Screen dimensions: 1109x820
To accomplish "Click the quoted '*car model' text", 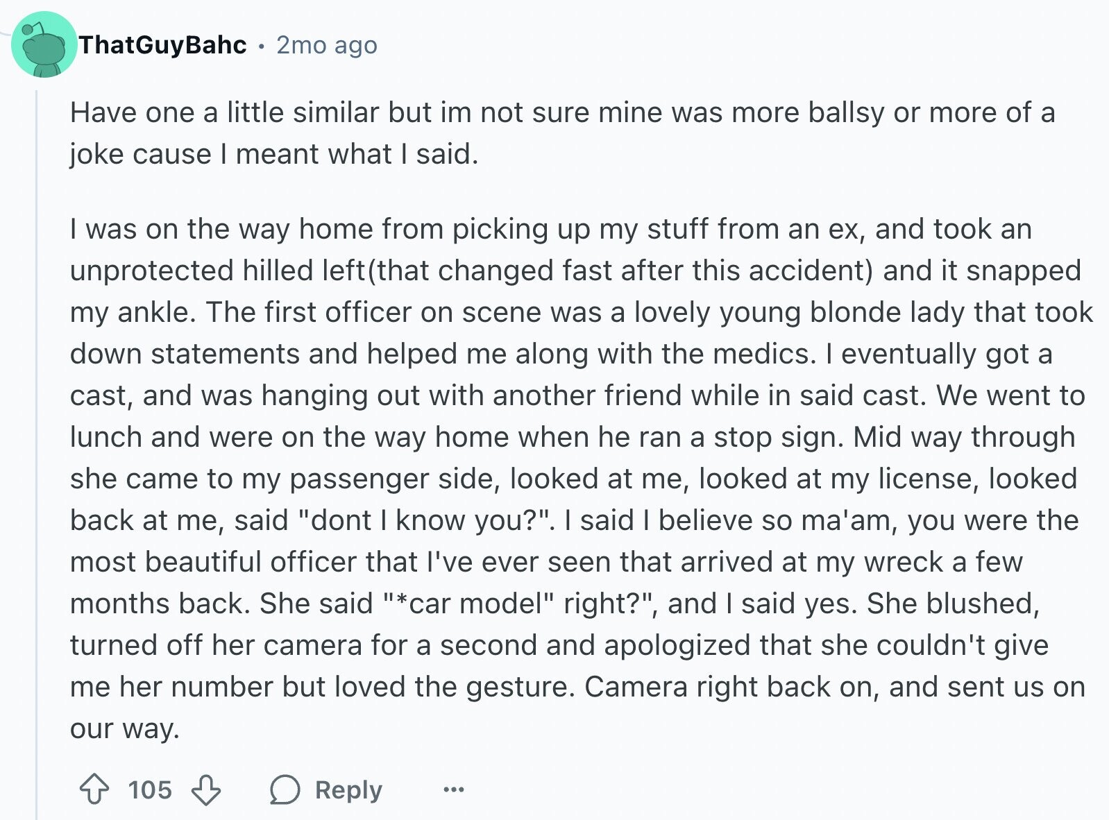I will 468,604.
